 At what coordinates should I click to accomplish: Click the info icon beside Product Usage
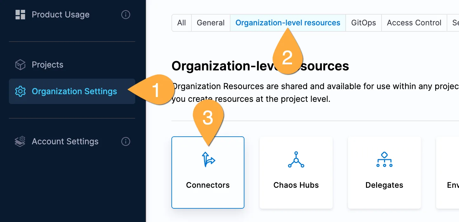[126, 15]
